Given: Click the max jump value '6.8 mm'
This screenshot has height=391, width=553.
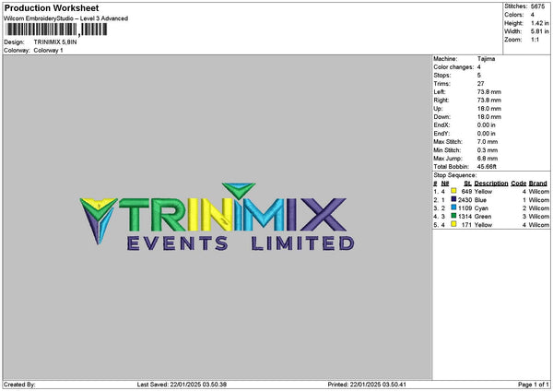Looking at the screenshot, I should (488, 159).
